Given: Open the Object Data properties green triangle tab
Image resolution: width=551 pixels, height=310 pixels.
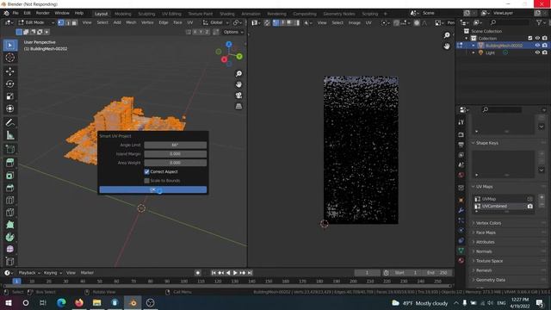Looking at the screenshot, I should 461,251.
